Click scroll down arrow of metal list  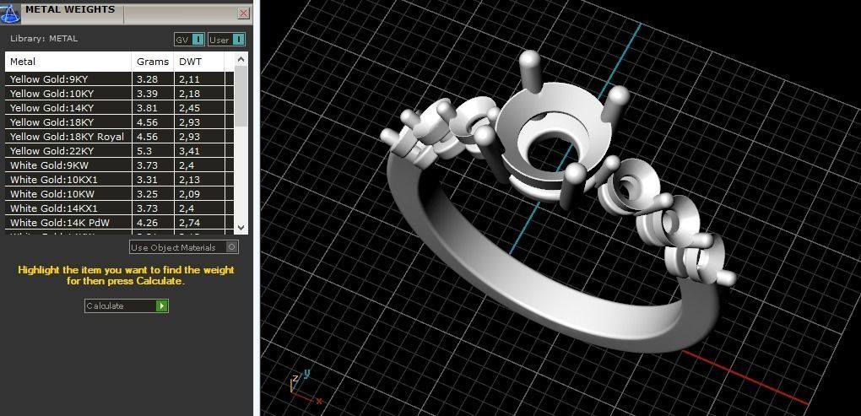coord(241,227)
